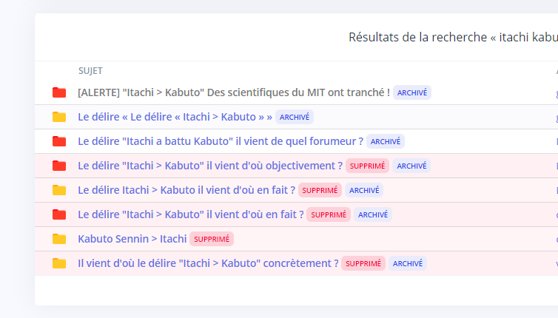558x318 pixels.
Task: Click ARCHIVÉ badge on concrètement row
Action: pyautogui.click(x=408, y=263)
